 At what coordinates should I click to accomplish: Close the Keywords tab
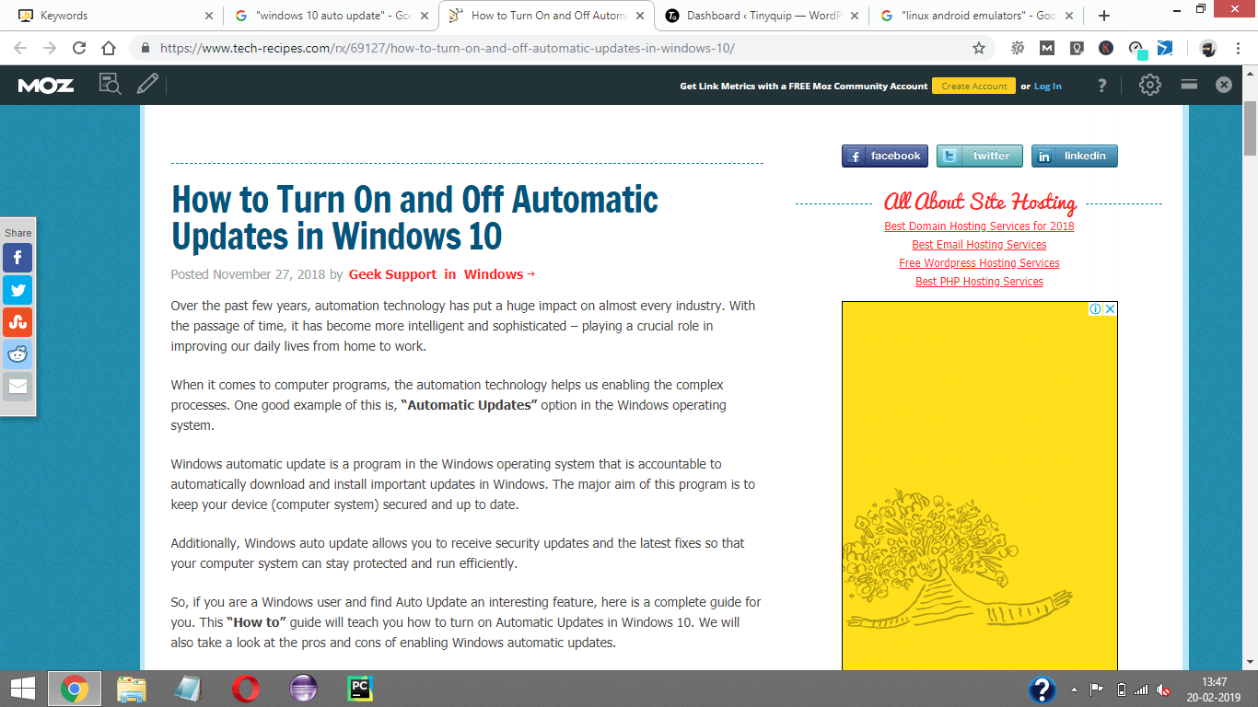[208, 16]
